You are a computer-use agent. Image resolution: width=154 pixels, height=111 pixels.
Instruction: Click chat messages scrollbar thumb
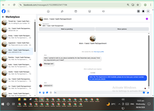[149, 61]
